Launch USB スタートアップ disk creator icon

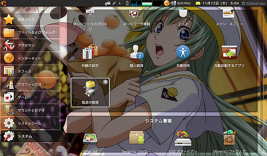183,142
